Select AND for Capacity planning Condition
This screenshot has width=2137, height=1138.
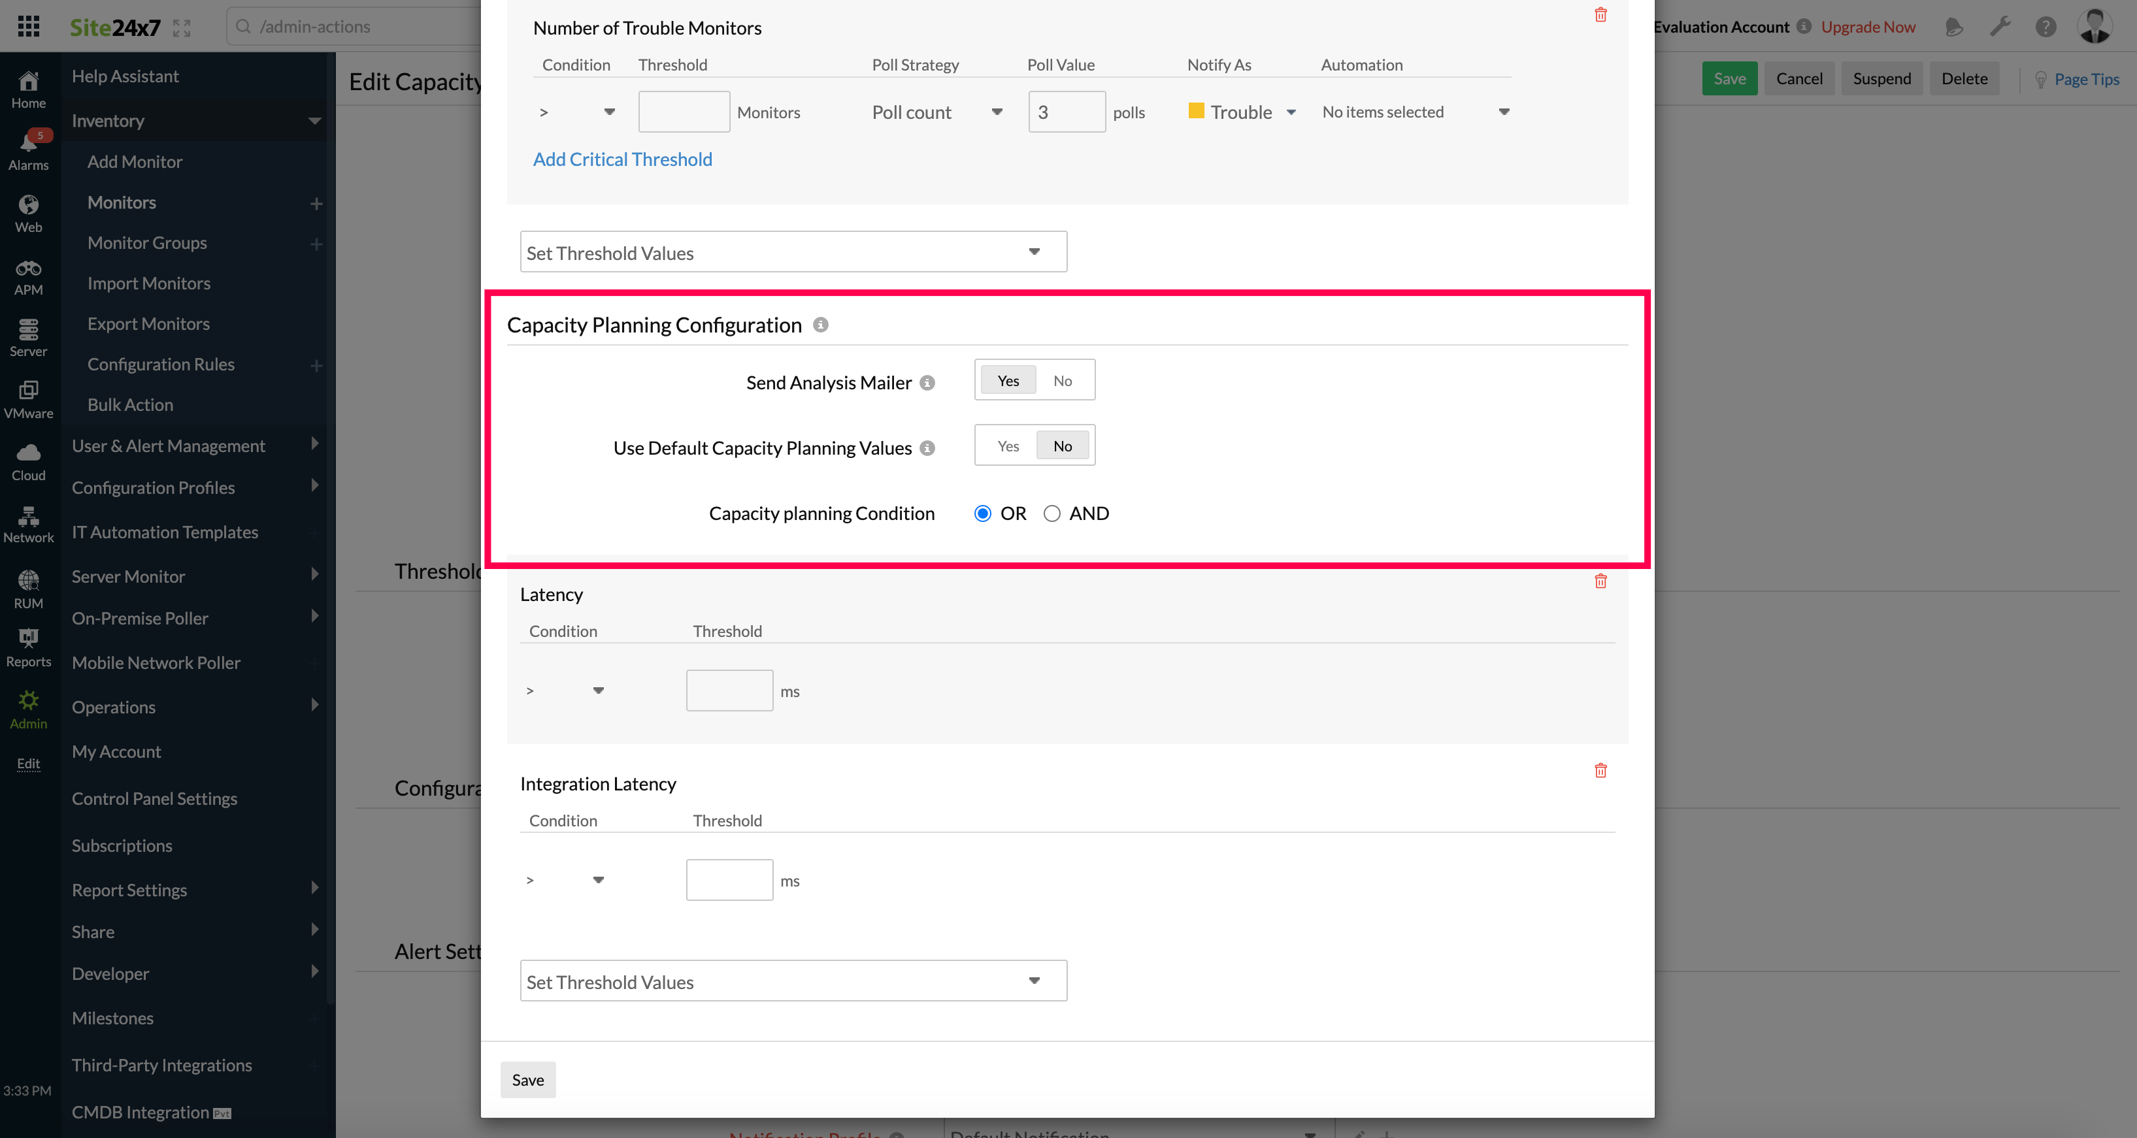tap(1052, 513)
